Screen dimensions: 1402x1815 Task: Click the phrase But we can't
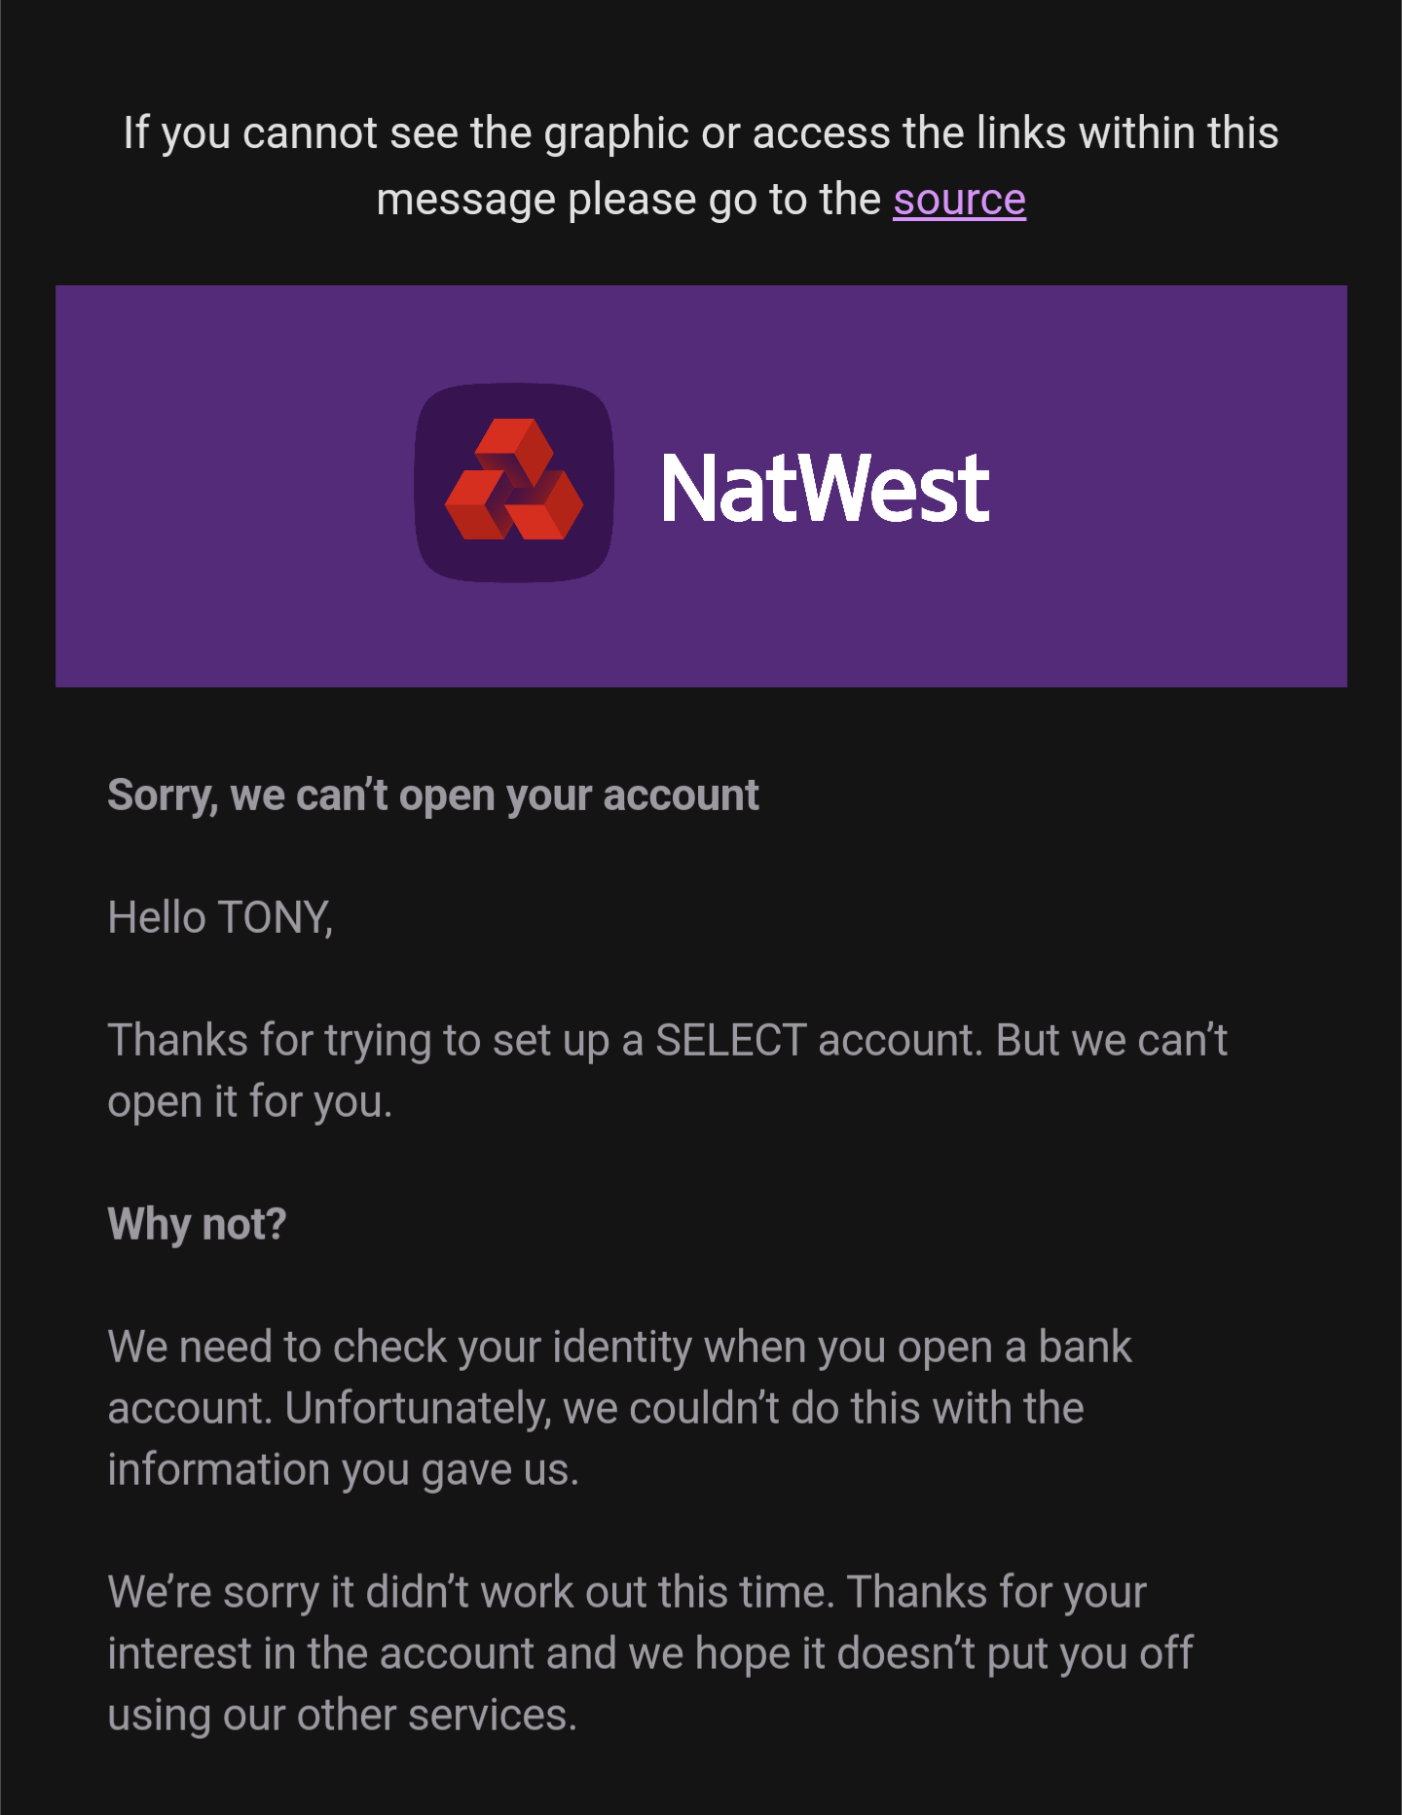[1112, 1040]
